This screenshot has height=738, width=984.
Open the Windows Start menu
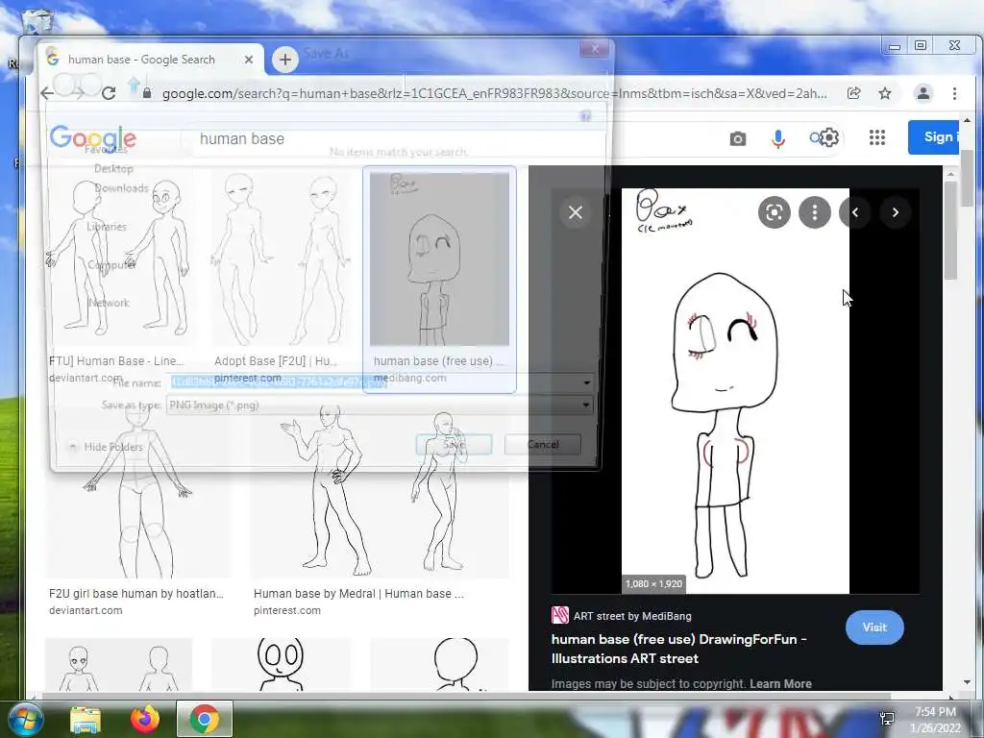pos(25,719)
